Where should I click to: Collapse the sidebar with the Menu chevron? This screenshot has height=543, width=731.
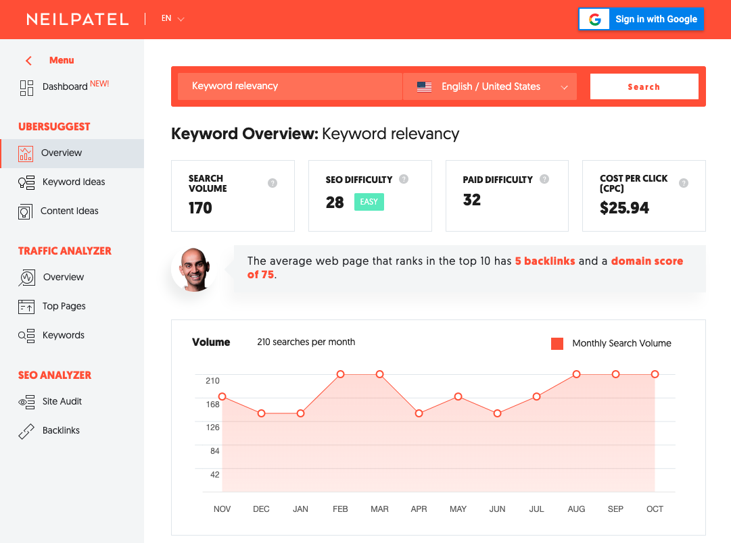28,60
